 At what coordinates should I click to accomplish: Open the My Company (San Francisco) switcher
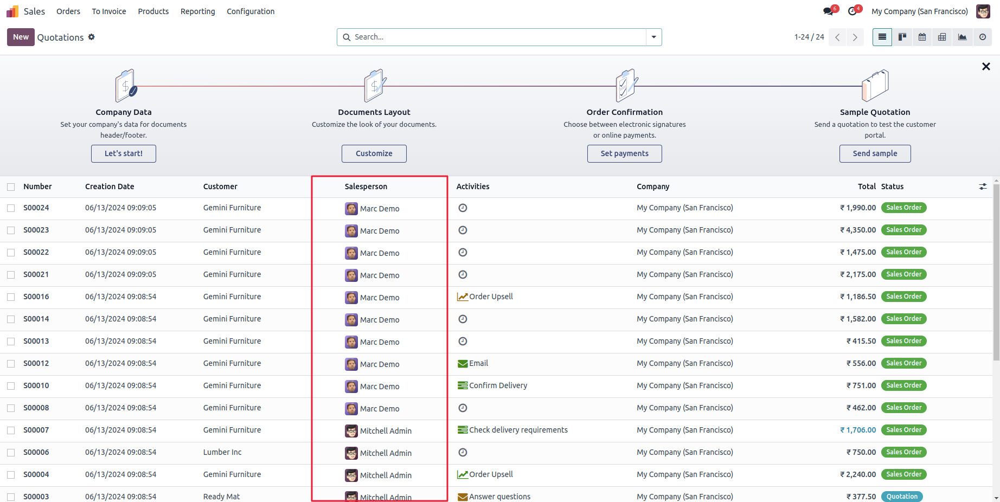click(x=919, y=11)
